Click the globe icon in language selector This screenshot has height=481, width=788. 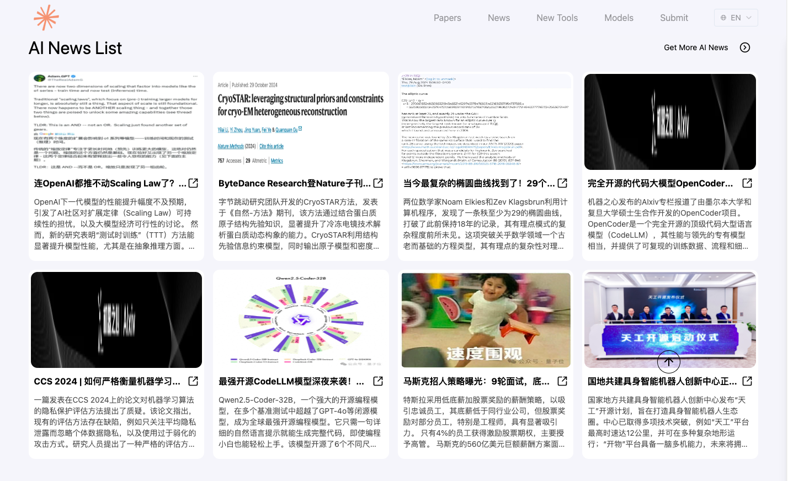point(723,18)
